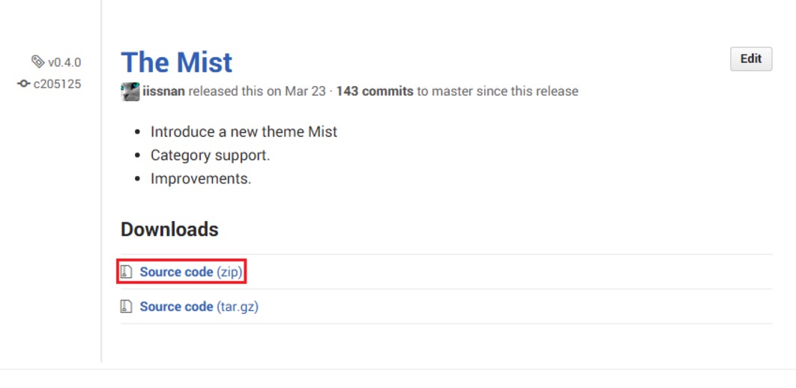Open the v0.4.0 tag link
The image size is (796, 388).
pyautogui.click(x=64, y=62)
